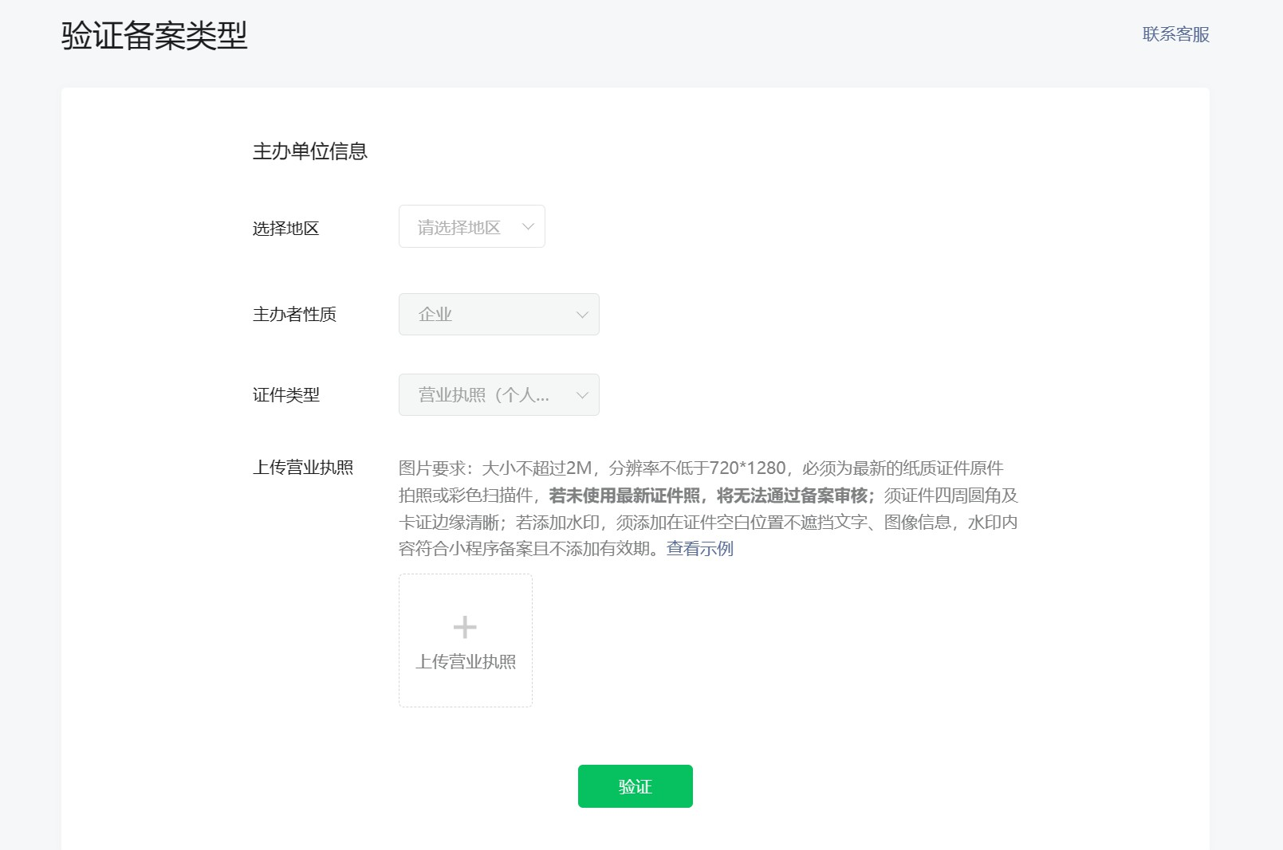Expand the 主办者性质 dropdown showing 企业
Image resolution: width=1283 pixels, height=850 pixels.
click(499, 315)
